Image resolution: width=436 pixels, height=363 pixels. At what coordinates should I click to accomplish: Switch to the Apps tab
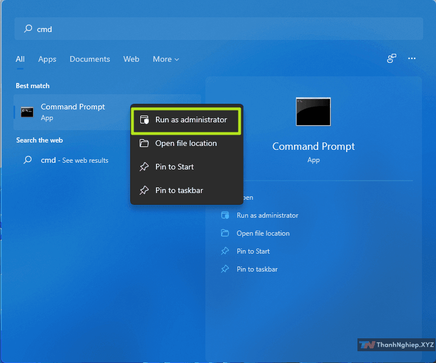coord(47,59)
